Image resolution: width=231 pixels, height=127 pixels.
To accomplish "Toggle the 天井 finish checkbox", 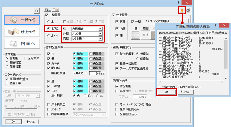I will coord(117,22).
